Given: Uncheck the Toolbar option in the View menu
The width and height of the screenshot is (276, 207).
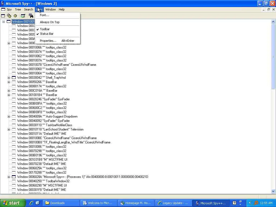Looking at the screenshot, I should 45,29.
